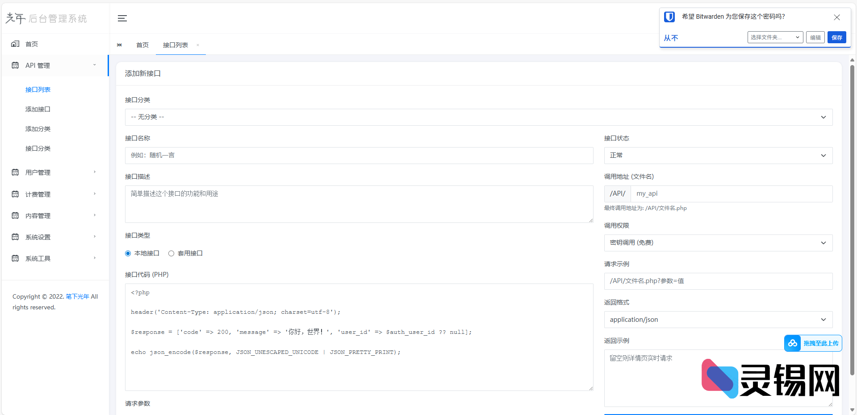Open the 调用权限 dropdown
Image resolution: width=857 pixels, height=415 pixels.
tap(718, 243)
